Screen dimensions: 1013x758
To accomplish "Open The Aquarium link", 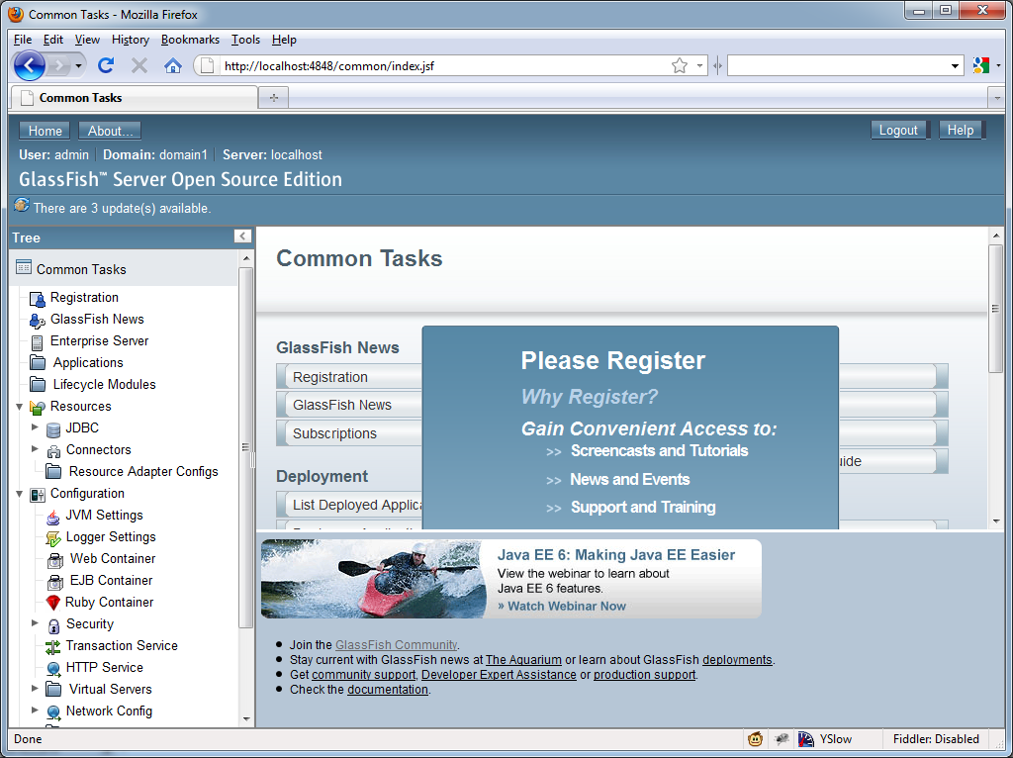I will coord(523,660).
